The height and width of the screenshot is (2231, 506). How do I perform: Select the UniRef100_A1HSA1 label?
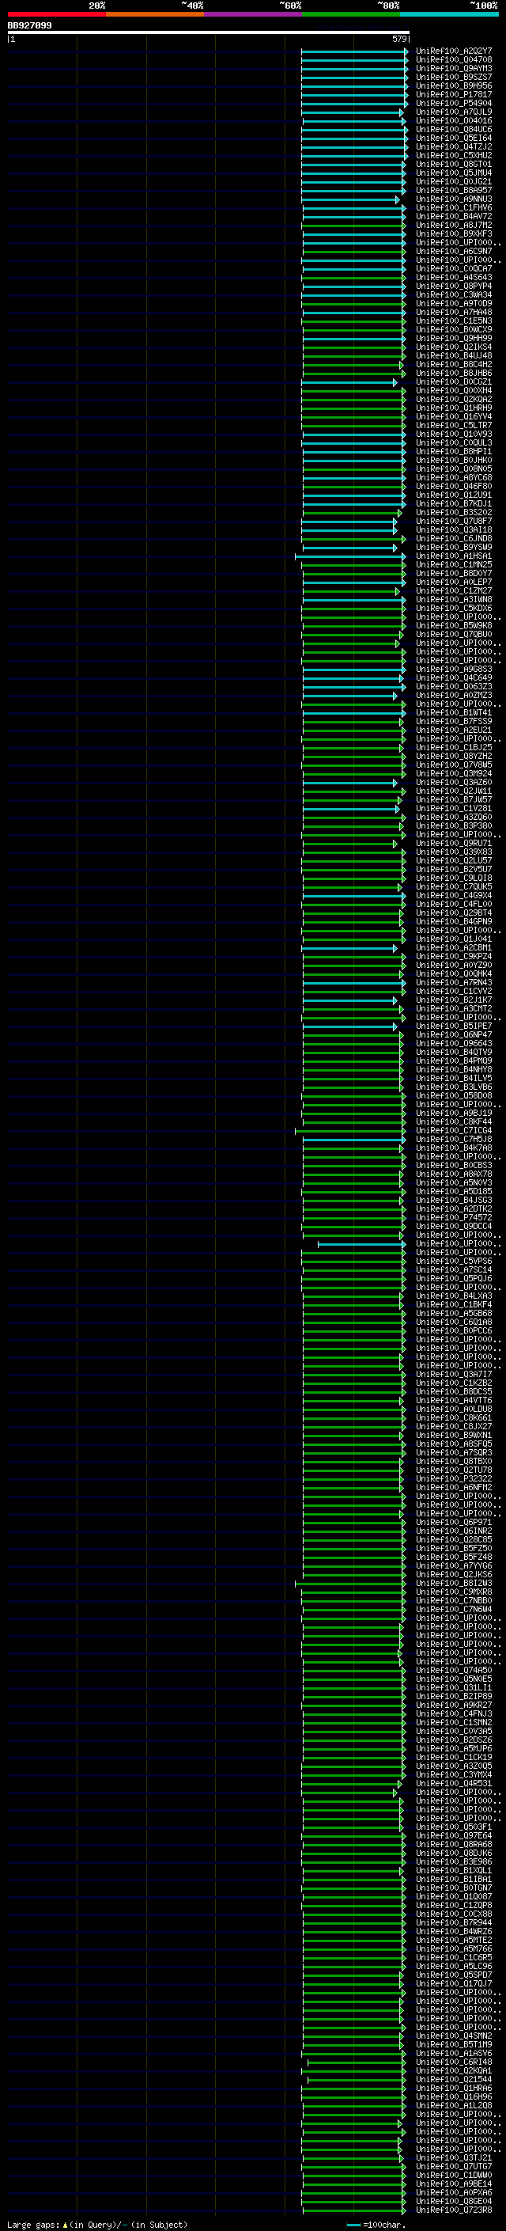click(453, 556)
